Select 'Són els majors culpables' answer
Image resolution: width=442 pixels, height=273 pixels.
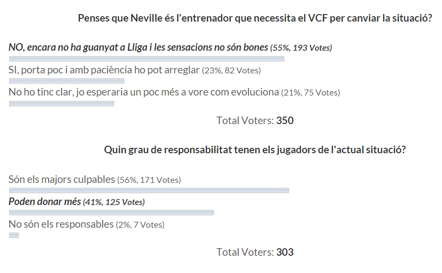point(62,179)
